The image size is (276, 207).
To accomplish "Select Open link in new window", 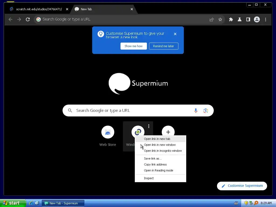I will (160, 145).
